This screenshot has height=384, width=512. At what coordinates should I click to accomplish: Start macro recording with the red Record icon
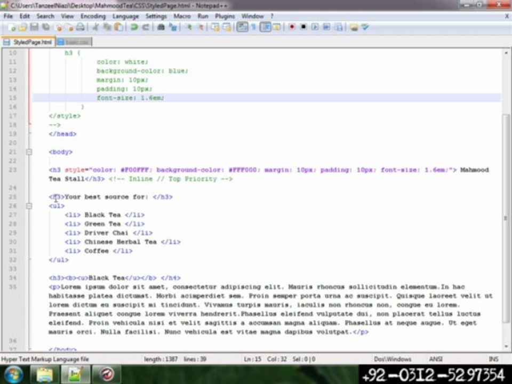[292, 27]
